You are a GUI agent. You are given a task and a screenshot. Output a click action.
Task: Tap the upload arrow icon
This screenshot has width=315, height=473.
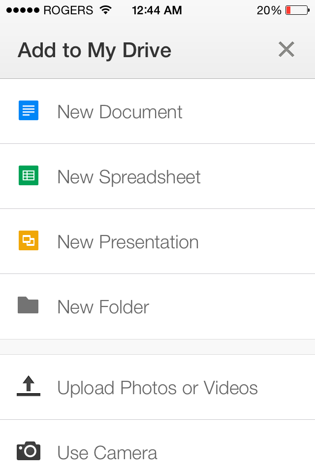pyautogui.click(x=29, y=386)
